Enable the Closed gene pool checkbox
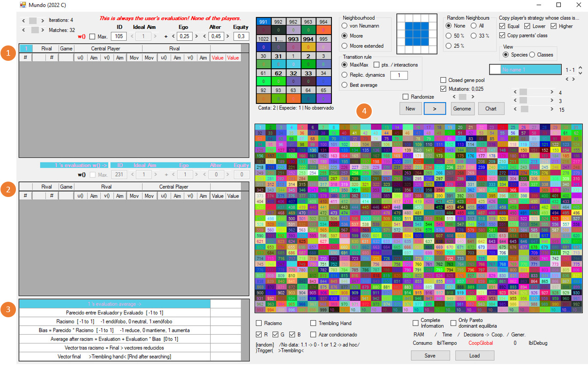 click(x=444, y=80)
